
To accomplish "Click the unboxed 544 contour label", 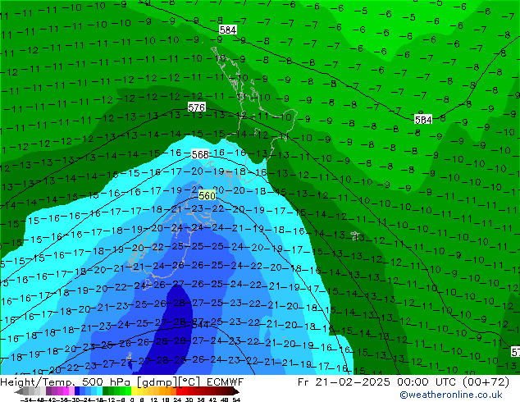I will click(200, 325).
